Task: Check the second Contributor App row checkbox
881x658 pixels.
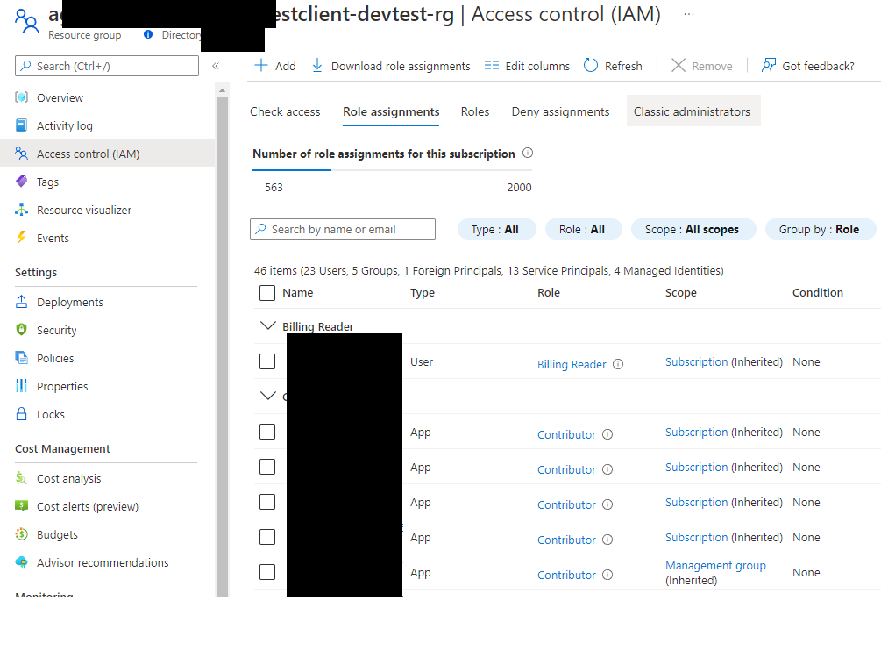Action: pyautogui.click(x=267, y=467)
